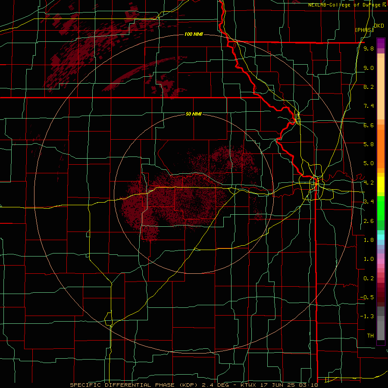Click the 4.2 scale value
This screenshot has width=388, height=388.
point(369,183)
